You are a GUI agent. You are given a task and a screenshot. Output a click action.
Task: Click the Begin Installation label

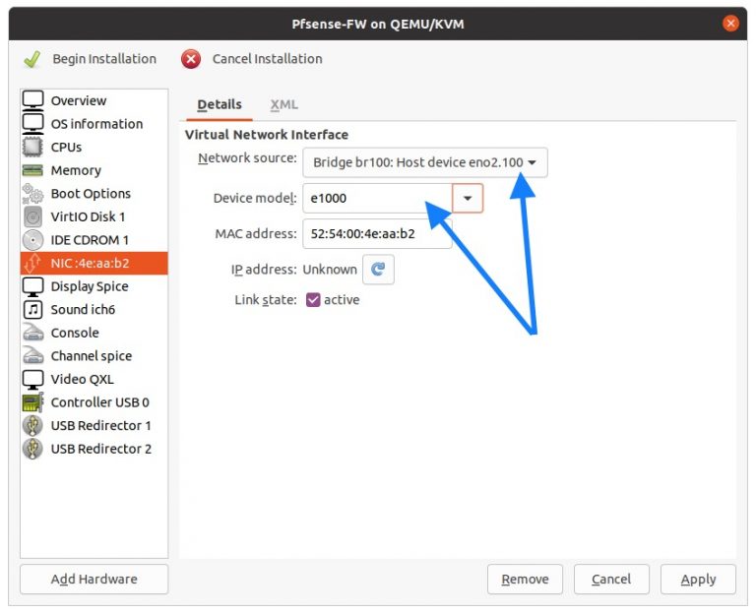(104, 59)
